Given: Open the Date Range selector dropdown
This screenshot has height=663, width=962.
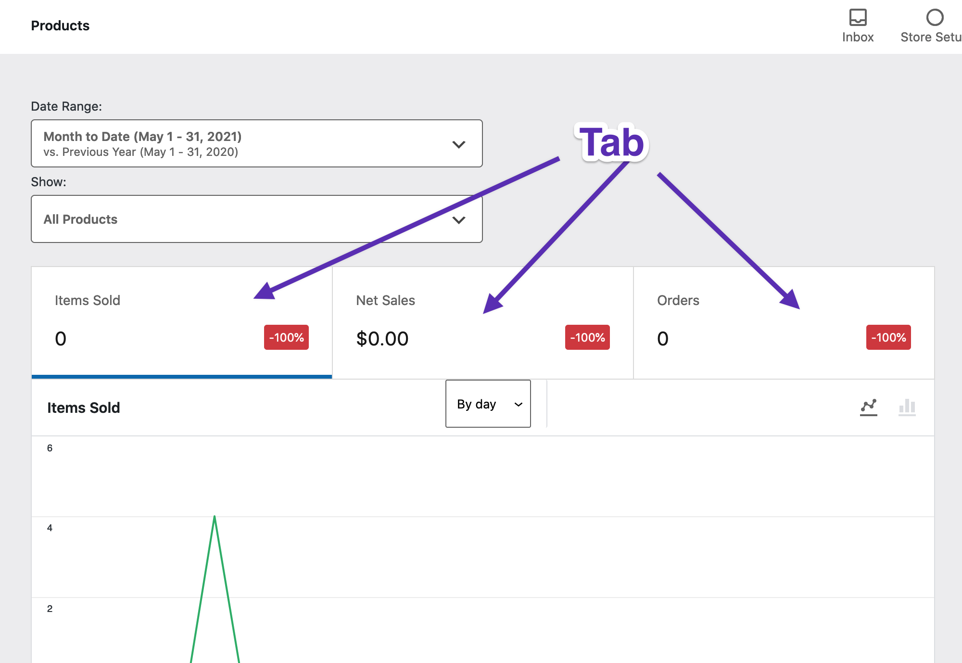Looking at the screenshot, I should coord(256,143).
